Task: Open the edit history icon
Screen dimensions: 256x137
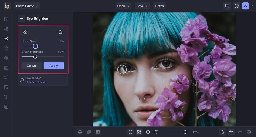Action: pyautogui.click(x=249, y=132)
